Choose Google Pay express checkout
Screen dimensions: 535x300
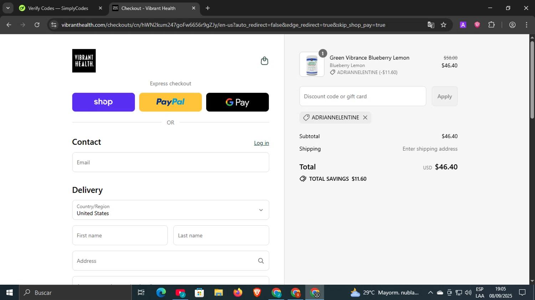coord(238,102)
